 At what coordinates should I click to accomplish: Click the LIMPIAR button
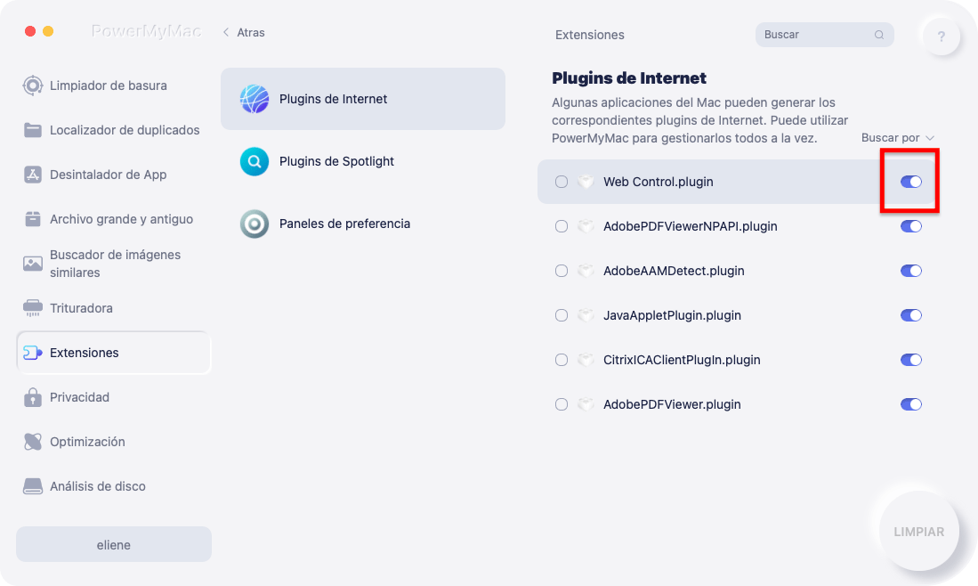pyautogui.click(x=918, y=531)
